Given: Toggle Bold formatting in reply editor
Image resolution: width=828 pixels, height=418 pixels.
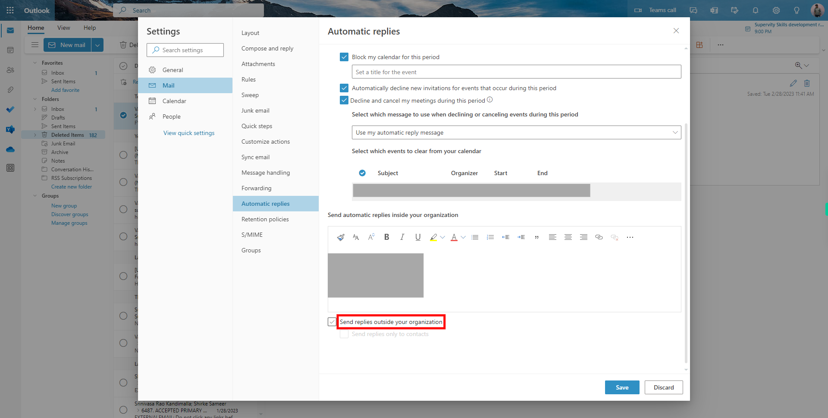Looking at the screenshot, I should click(387, 237).
